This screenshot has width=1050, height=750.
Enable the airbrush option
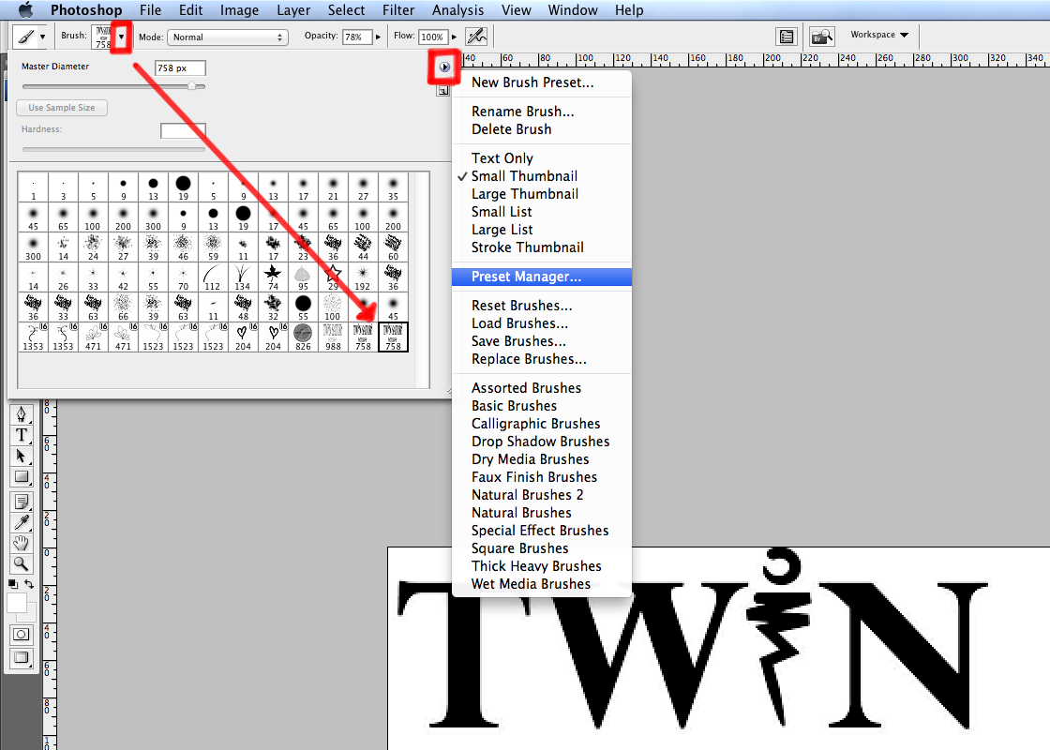tap(477, 37)
